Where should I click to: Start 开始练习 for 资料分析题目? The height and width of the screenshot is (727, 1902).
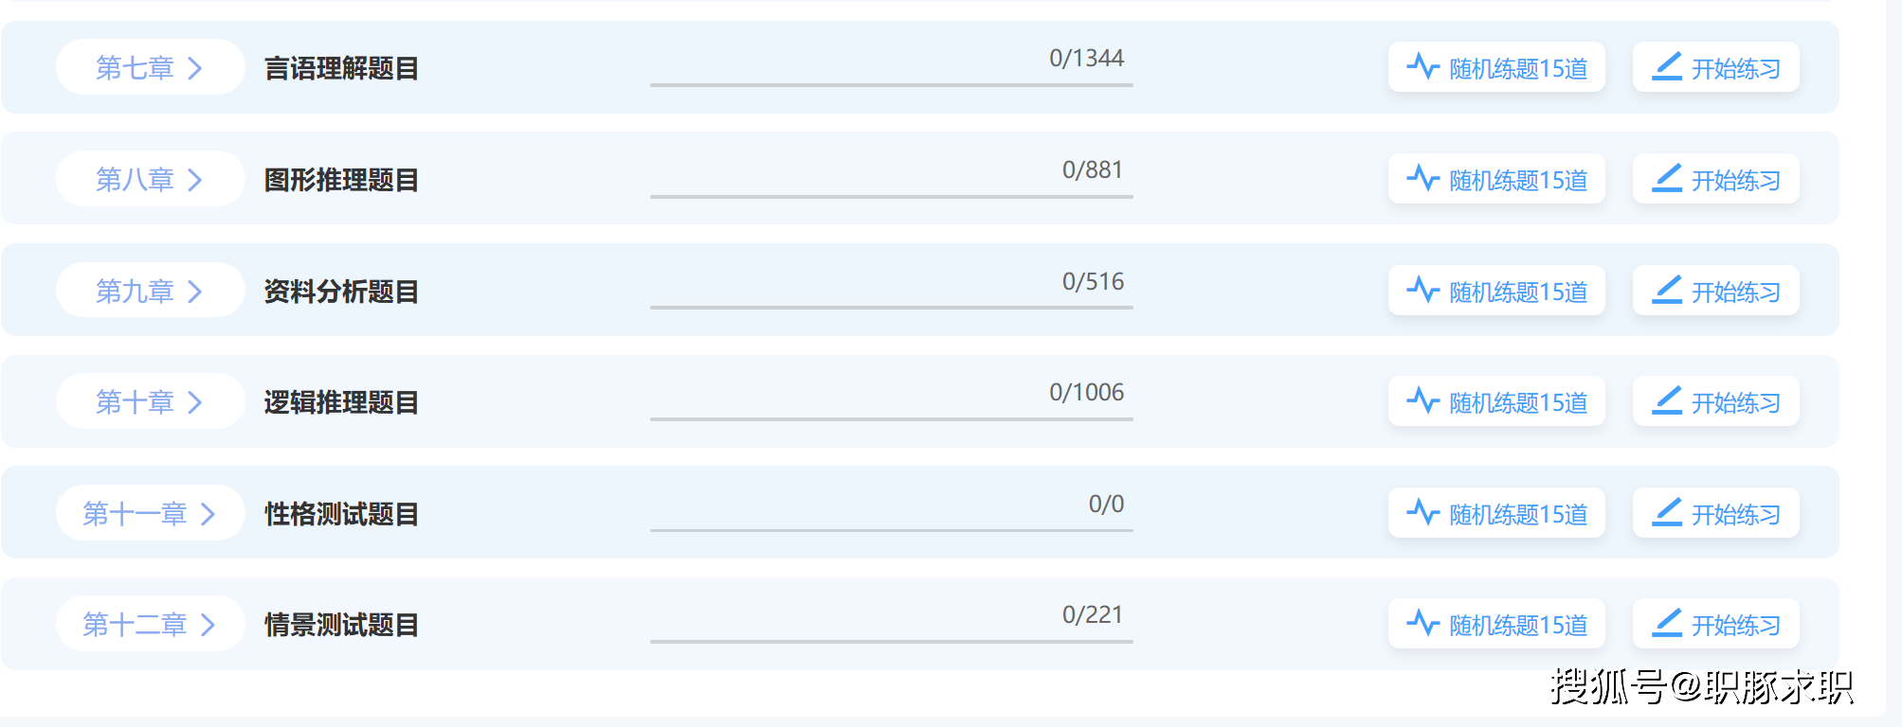click(x=1716, y=291)
